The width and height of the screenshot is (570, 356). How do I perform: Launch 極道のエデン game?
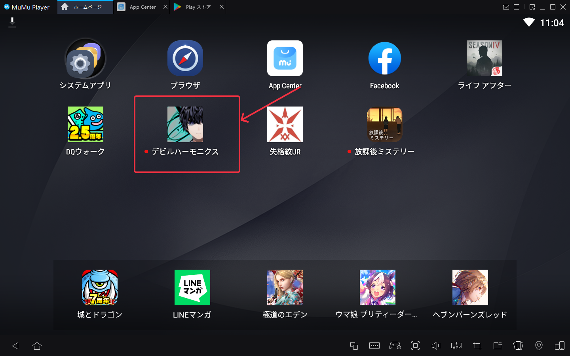pyautogui.click(x=285, y=287)
